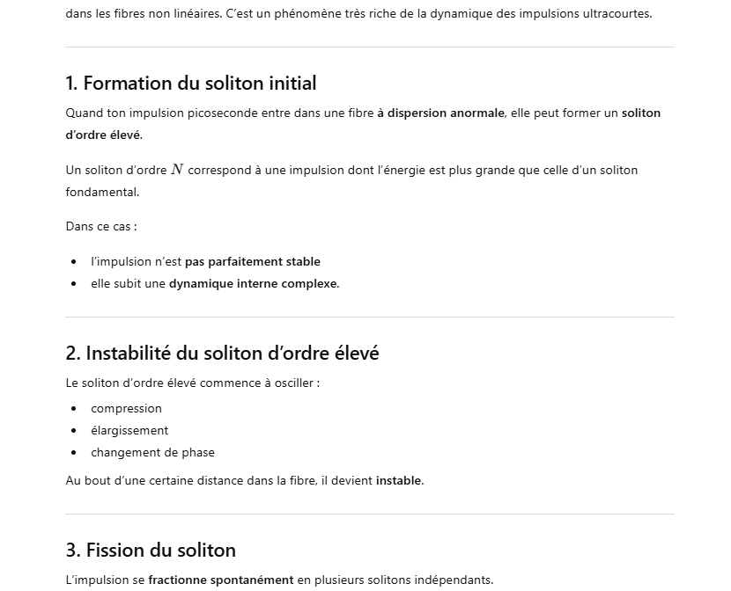Viewport: 731px width, 591px height.
Task: Click the heading "1. Formation du soliton initial"
Action: [x=190, y=84]
